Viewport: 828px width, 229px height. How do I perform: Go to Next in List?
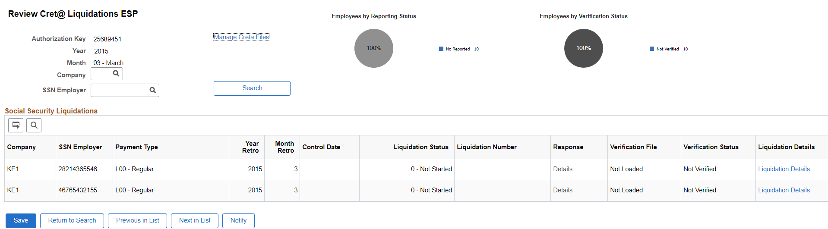coord(195,220)
